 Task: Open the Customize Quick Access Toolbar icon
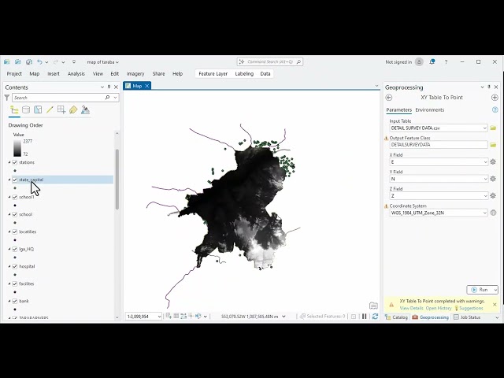74,61
